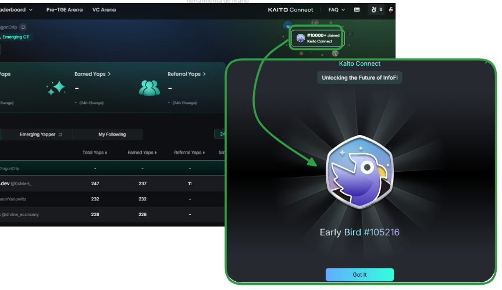Click the 11 Referral Yaps value
This screenshot has width=502, height=290.
tap(190, 183)
